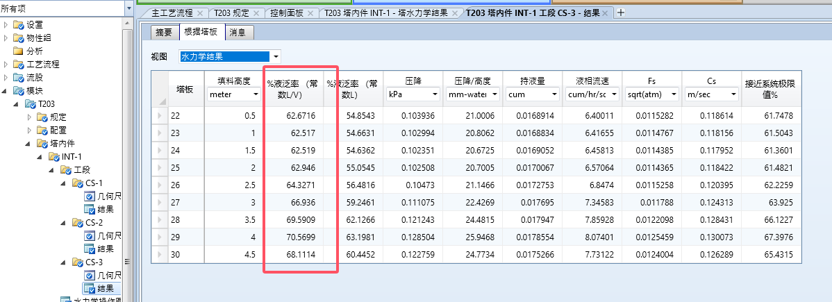Expand the 设置 tree node arrow
The height and width of the screenshot is (302, 832).
(6, 25)
